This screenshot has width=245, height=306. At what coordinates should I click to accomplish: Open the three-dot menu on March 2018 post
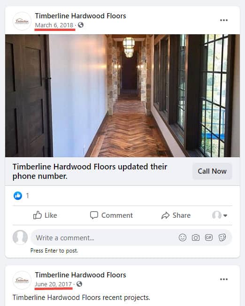click(224, 20)
